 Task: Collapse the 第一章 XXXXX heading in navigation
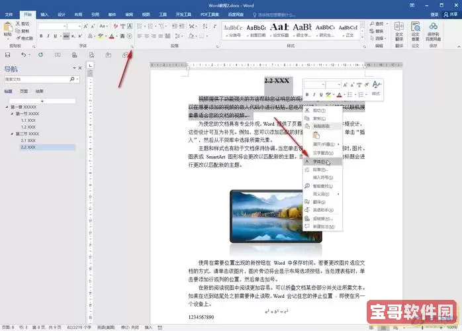click(7, 107)
